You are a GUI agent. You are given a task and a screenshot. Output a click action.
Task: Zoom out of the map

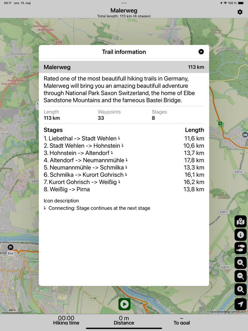point(241,276)
